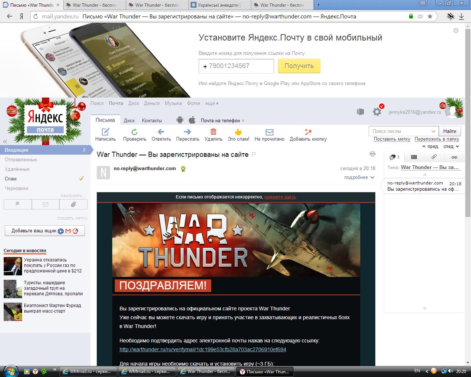Close the mobile app promo banner
This screenshot has height=377, width=471.
[x=456, y=31]
